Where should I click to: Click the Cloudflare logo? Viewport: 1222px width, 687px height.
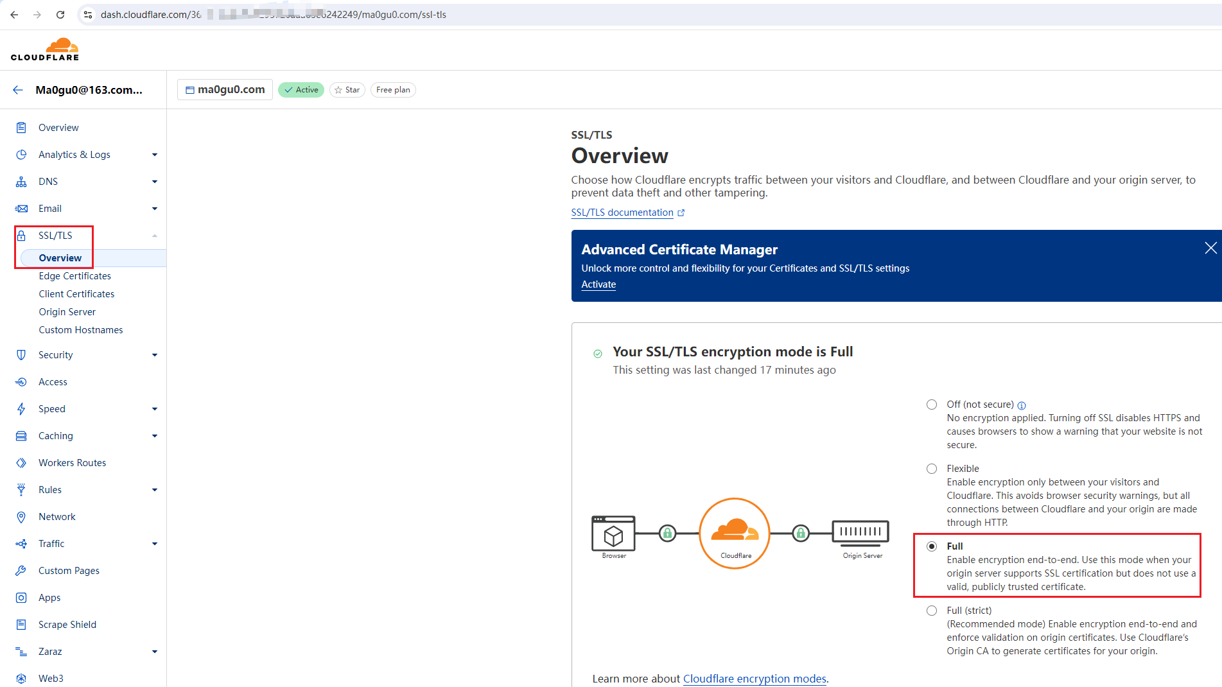tap(45, 49)
